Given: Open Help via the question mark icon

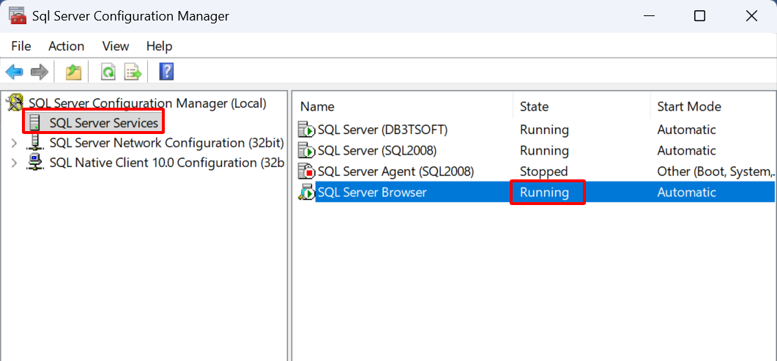Looking at the screenshot, I should point(166,72).
